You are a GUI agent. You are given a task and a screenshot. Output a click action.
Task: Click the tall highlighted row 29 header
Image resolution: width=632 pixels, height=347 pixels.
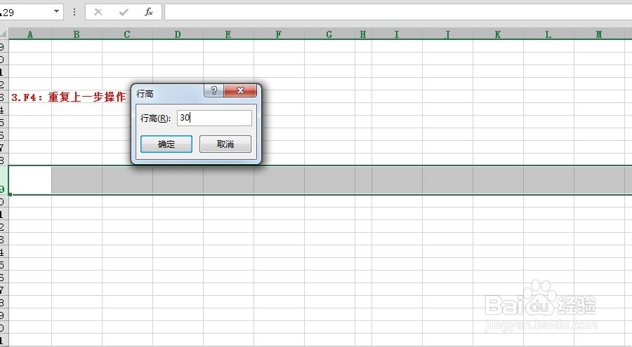4,180
